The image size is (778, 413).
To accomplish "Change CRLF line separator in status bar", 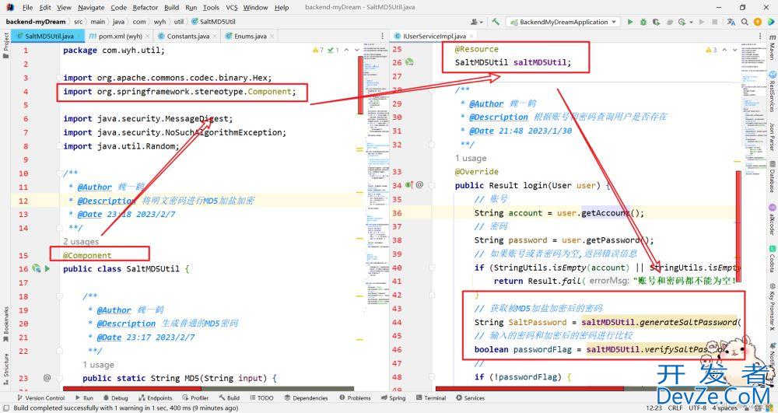I will (x=675, y=408).
